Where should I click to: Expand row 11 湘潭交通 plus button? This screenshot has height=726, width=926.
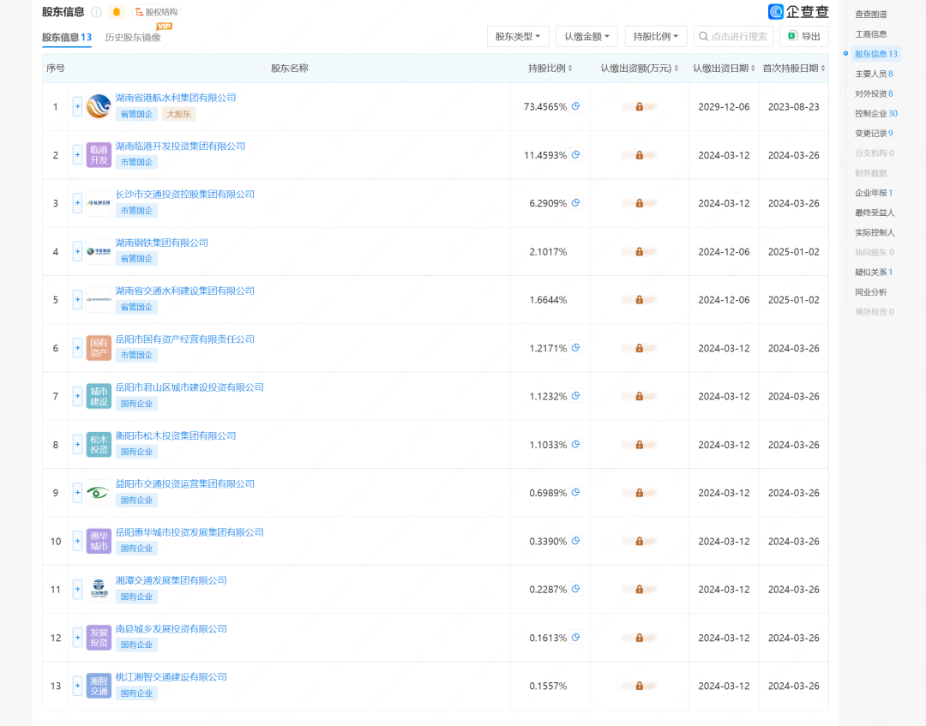tap(77, 590)
